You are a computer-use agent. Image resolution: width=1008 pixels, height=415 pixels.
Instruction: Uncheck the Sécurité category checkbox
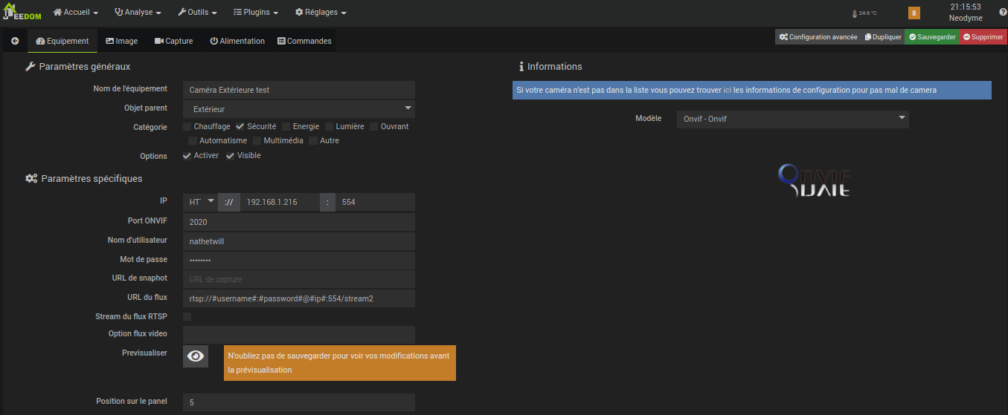[240, 126]
